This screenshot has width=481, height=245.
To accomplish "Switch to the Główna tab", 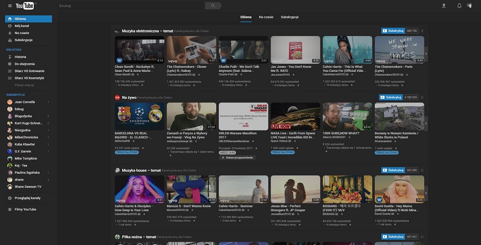I will 246,17.
